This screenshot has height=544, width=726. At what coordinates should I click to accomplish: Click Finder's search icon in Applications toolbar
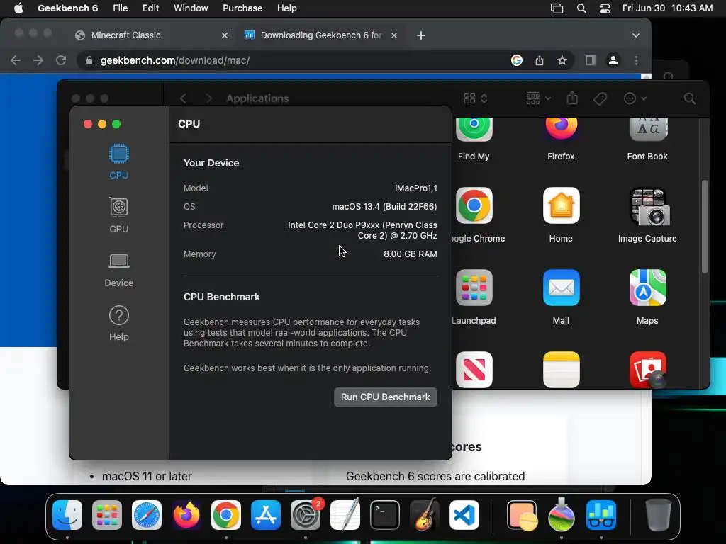689,98
